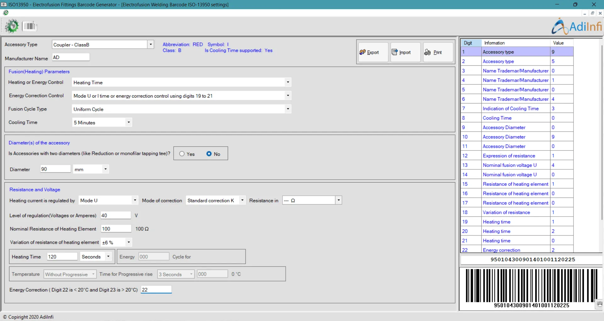Select digit 12 Expression of resistance row
The width and height of the screenshot is (604, 321).
point(517,155)
